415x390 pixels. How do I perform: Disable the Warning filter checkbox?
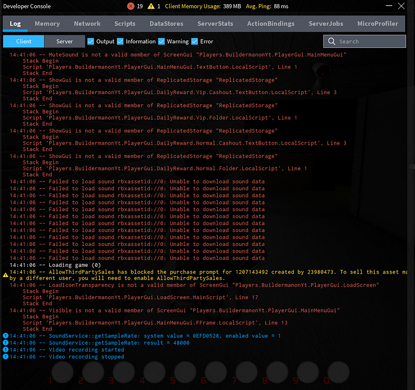tap(162, 42)
